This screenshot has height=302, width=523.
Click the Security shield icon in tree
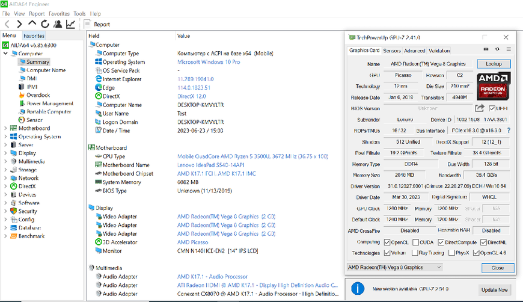13,211
